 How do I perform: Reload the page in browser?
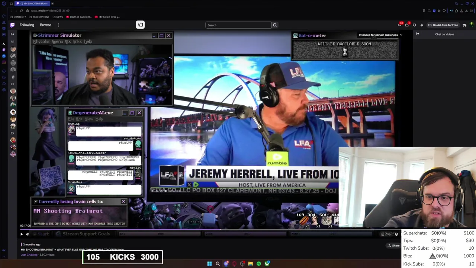pos(21,11)
